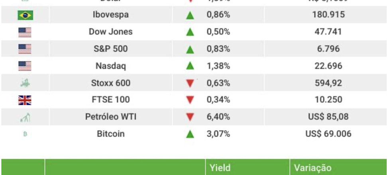
Task: Click the Bitcoin price US$ 69.006
Action: click(328, 134)
